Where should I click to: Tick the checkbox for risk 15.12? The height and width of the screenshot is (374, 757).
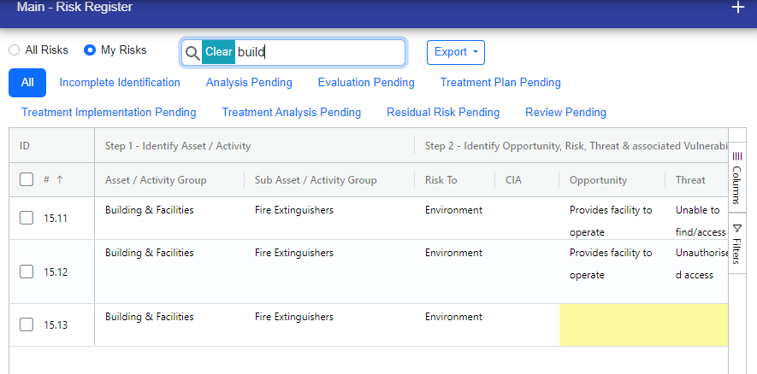click(27, 272)
